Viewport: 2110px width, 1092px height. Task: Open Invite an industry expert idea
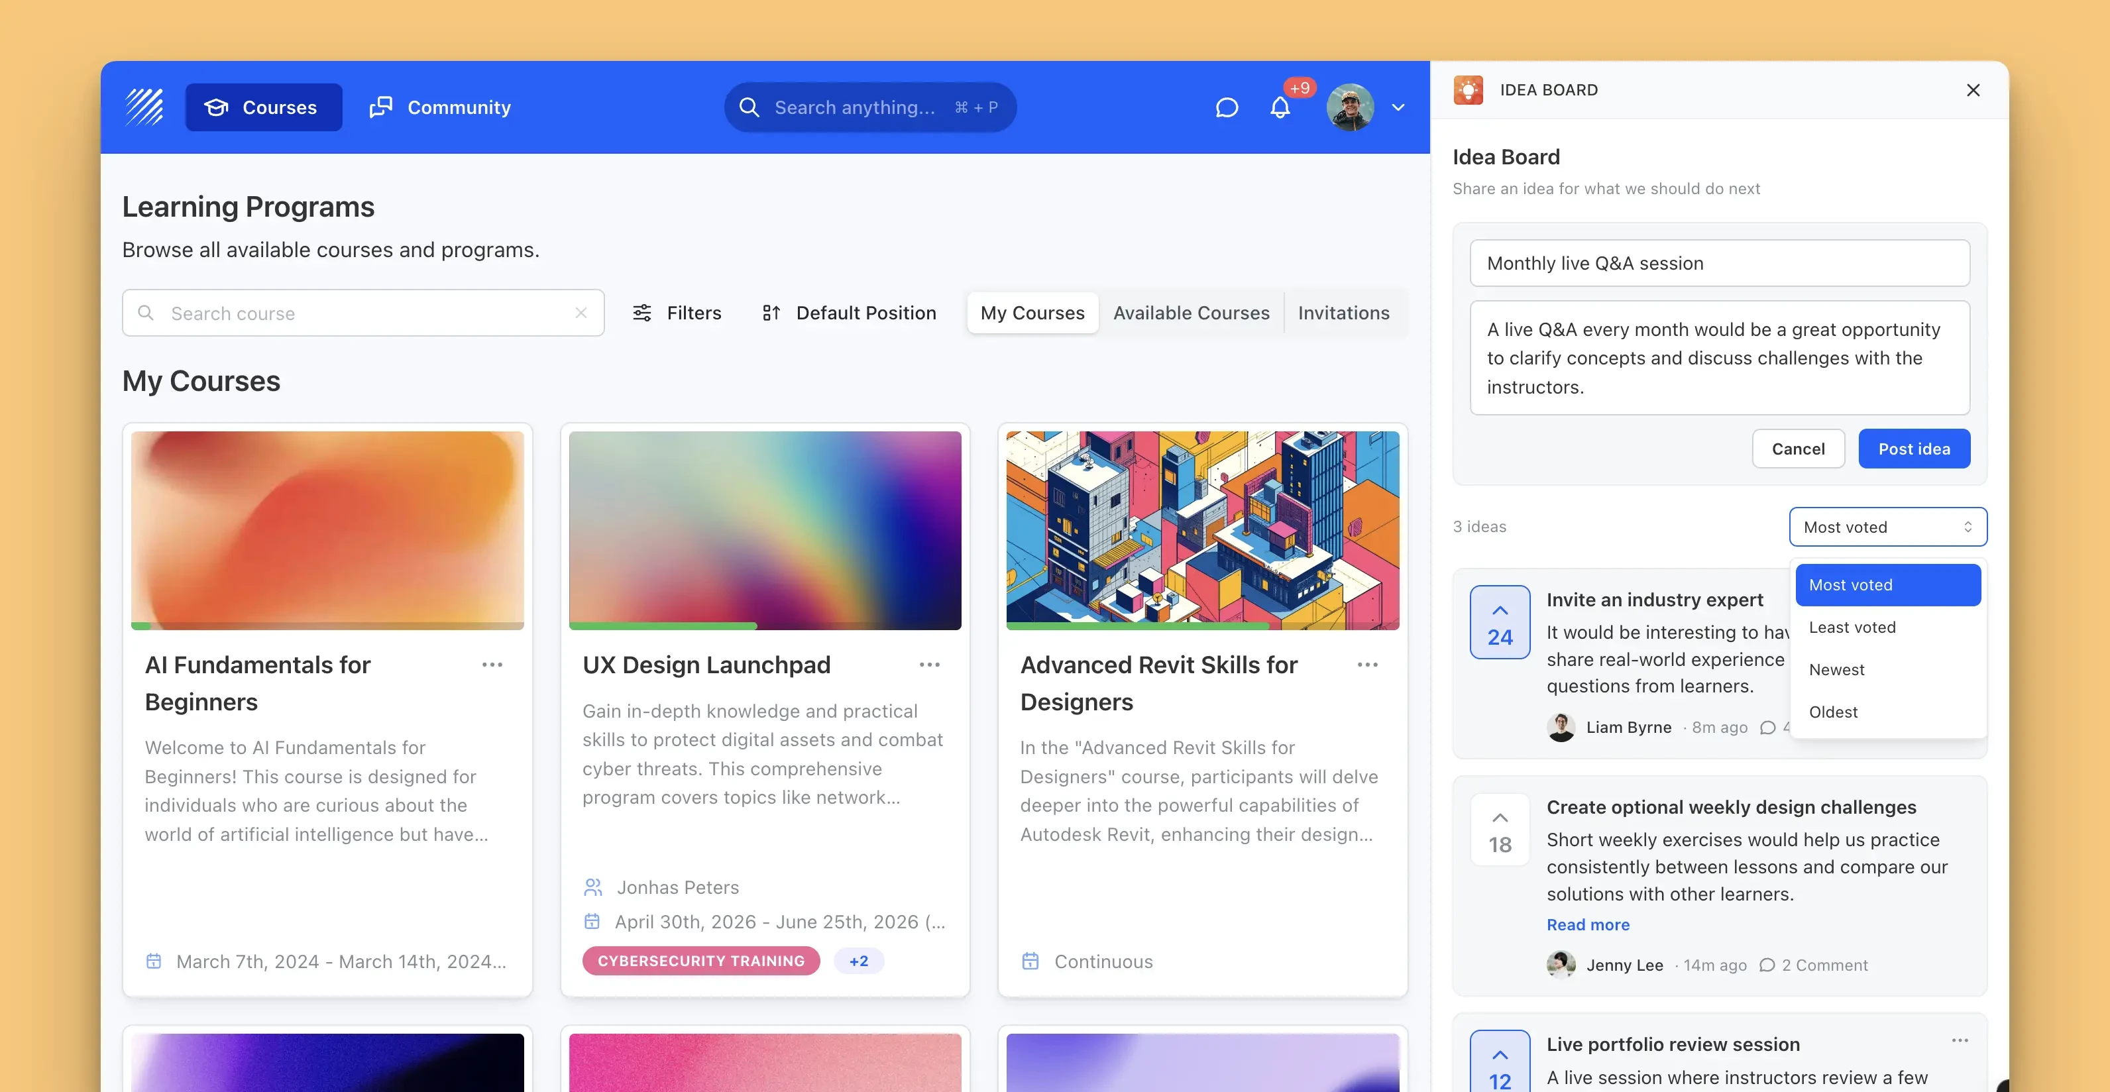1654,600
